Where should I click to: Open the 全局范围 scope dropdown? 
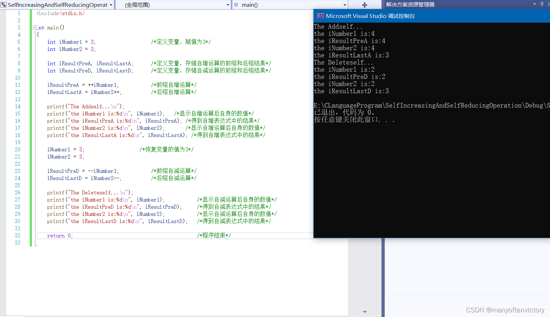point(228,5)
